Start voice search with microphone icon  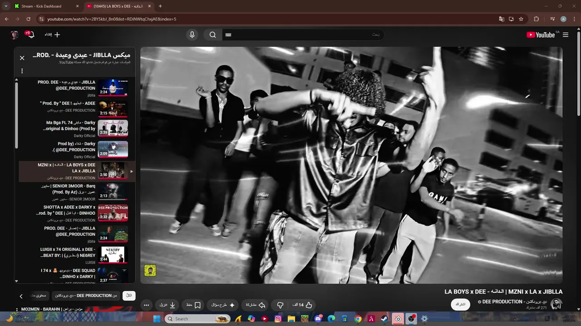pos(192,35)
